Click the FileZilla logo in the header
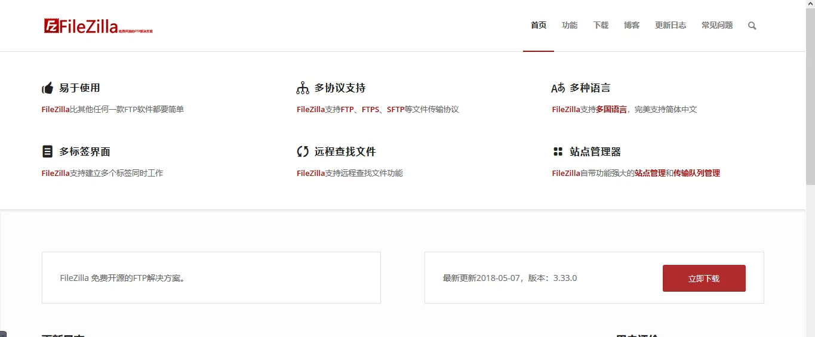Viewport: 815px width, 337px height. (99, 26)
